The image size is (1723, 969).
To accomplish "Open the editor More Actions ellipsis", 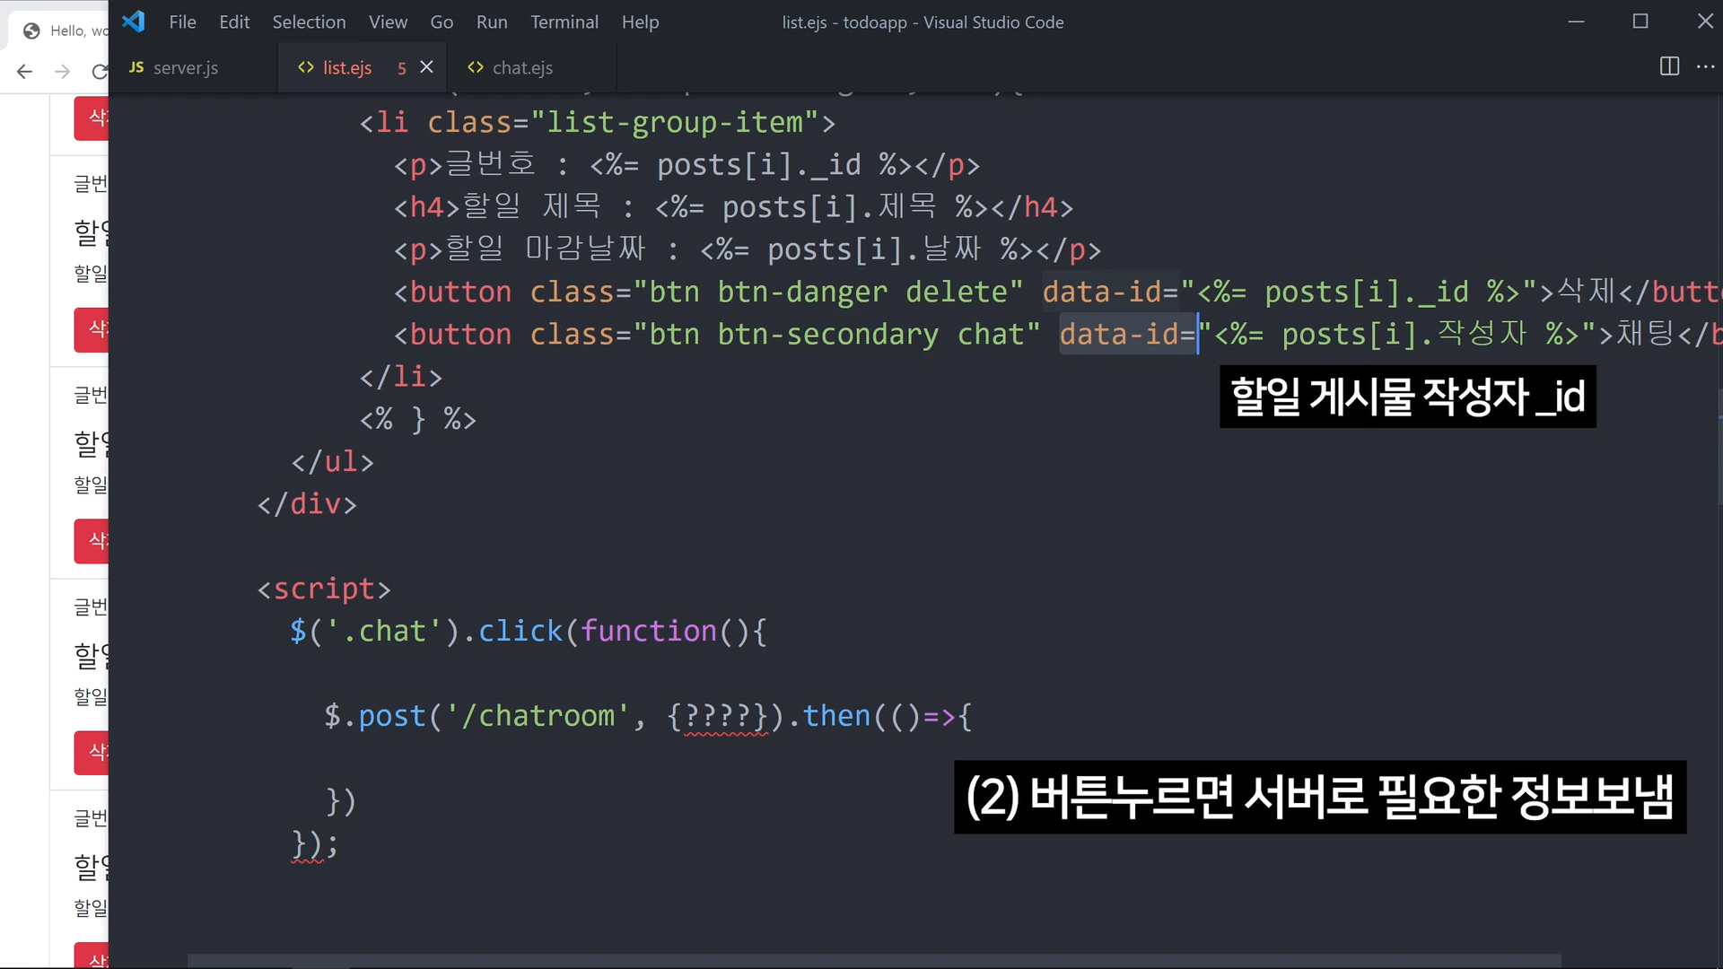I will click(x=1705, y=66).
